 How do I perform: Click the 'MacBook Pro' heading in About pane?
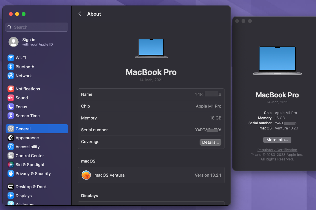151,72
